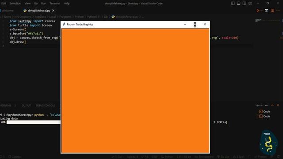Screen dimensions: 283x159
Task: Close the terminal panel
Action: pos(278,106)
